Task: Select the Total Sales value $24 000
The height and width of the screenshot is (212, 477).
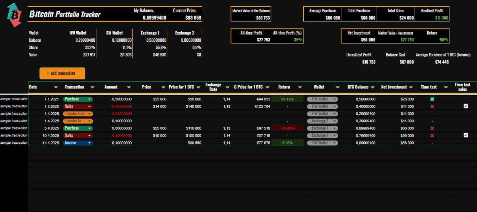Action: coord(406,18)
